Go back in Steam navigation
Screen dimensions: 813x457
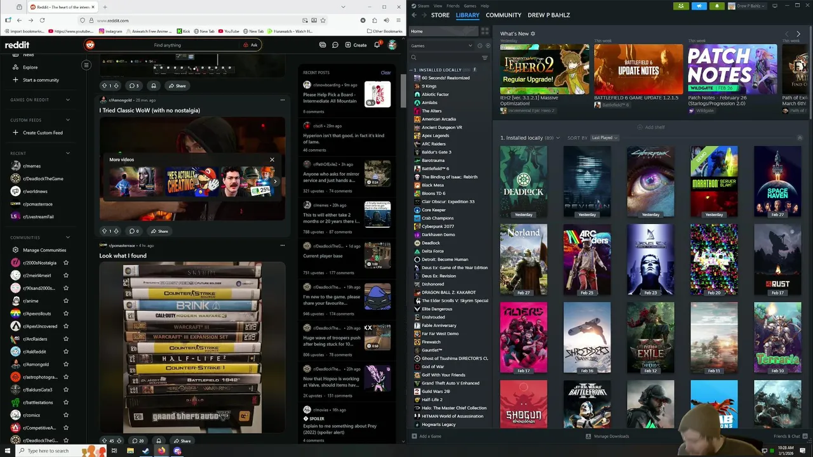tap(414, 15)
